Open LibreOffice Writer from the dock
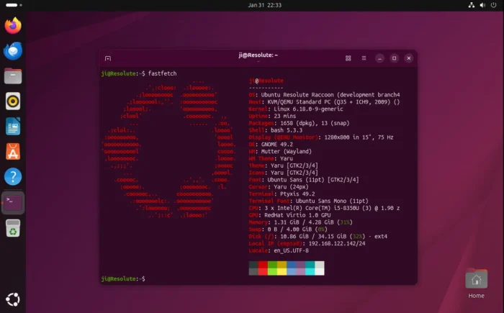Screen dimensions: 504x313 click(x=13, y=127)
